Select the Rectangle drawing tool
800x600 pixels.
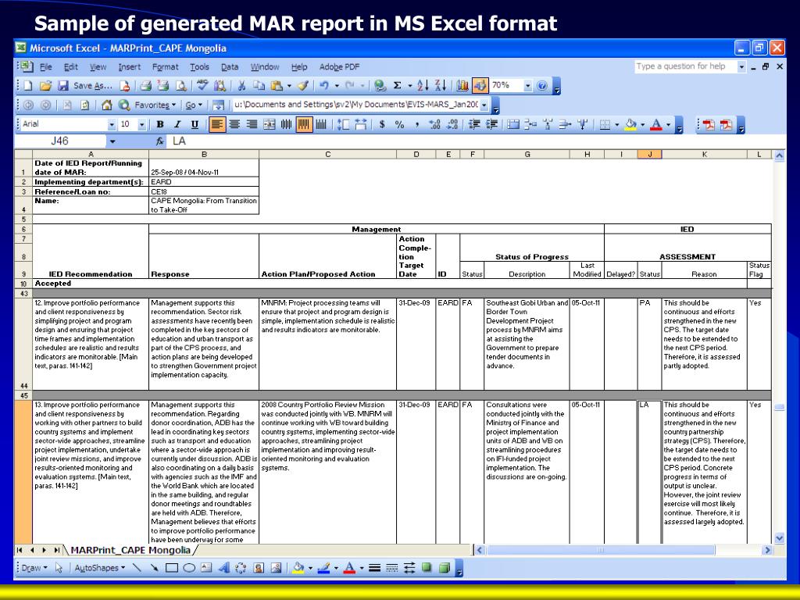coord(172,568)
